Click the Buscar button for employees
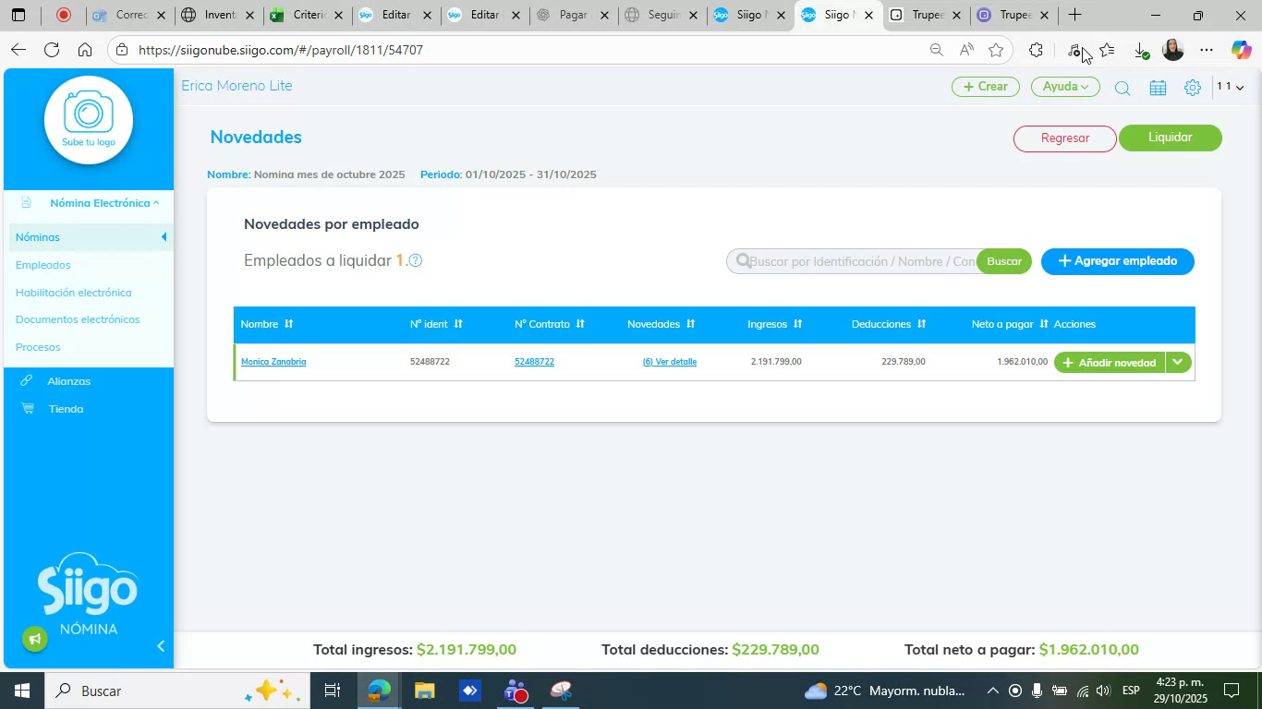 tap(1003, 261)
